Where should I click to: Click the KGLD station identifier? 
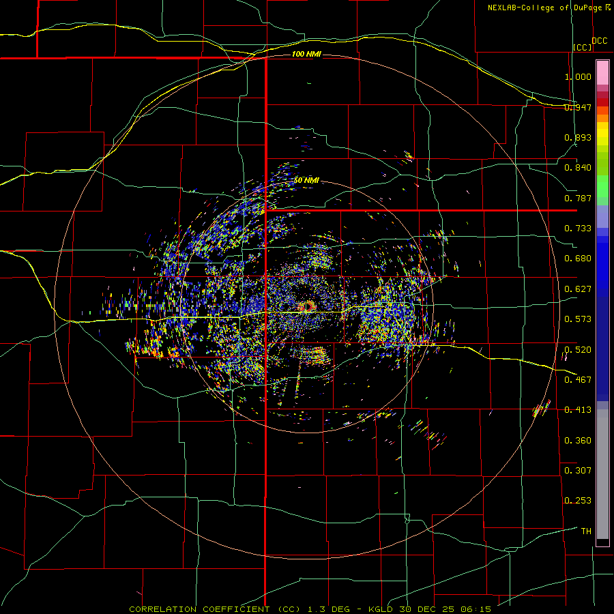click(x=382, y=609)
